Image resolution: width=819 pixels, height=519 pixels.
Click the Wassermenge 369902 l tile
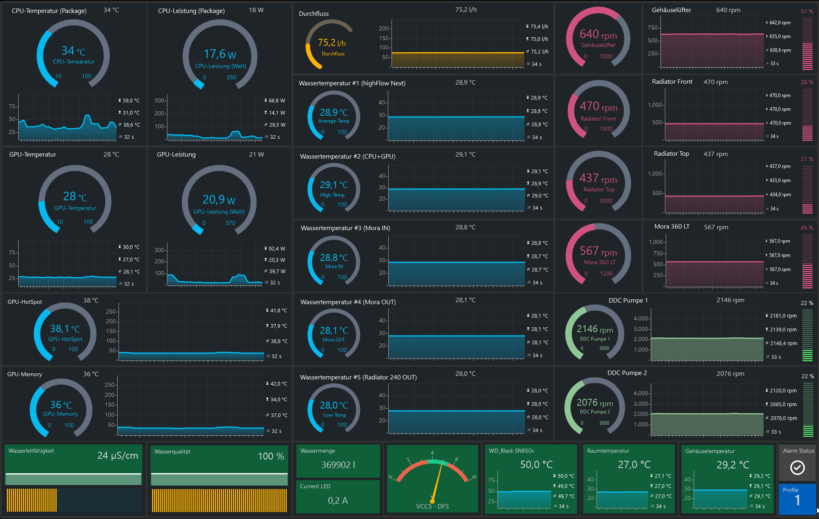pyautogui.click(x=338, y=461)
